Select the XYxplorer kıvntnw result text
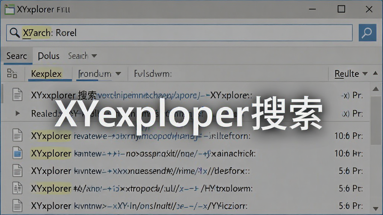 139,206
